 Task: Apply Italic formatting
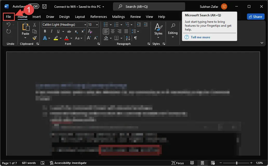[51, 31]
